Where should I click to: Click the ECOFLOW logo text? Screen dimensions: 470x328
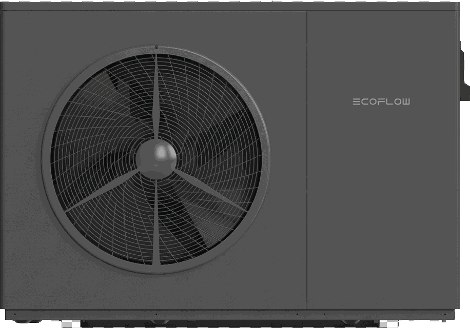click(x=381, y=102)
